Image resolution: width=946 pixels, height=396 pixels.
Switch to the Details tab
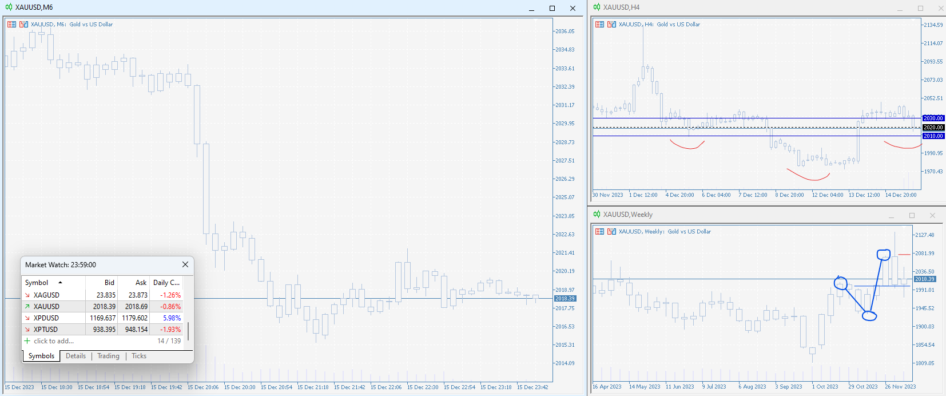coord(75,356)
